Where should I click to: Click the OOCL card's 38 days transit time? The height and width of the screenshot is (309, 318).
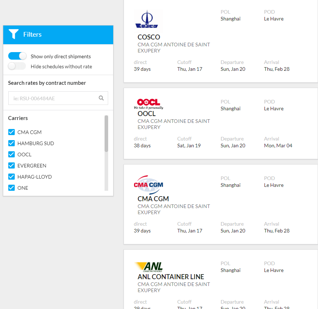tap(142, 146)
